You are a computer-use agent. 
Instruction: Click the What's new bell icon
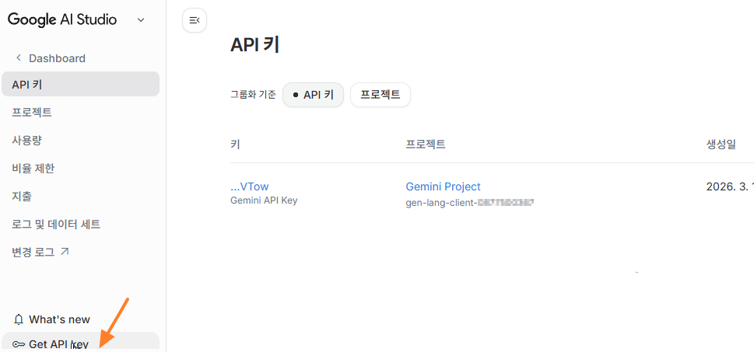pyautogui.click(x=19, y=319)
